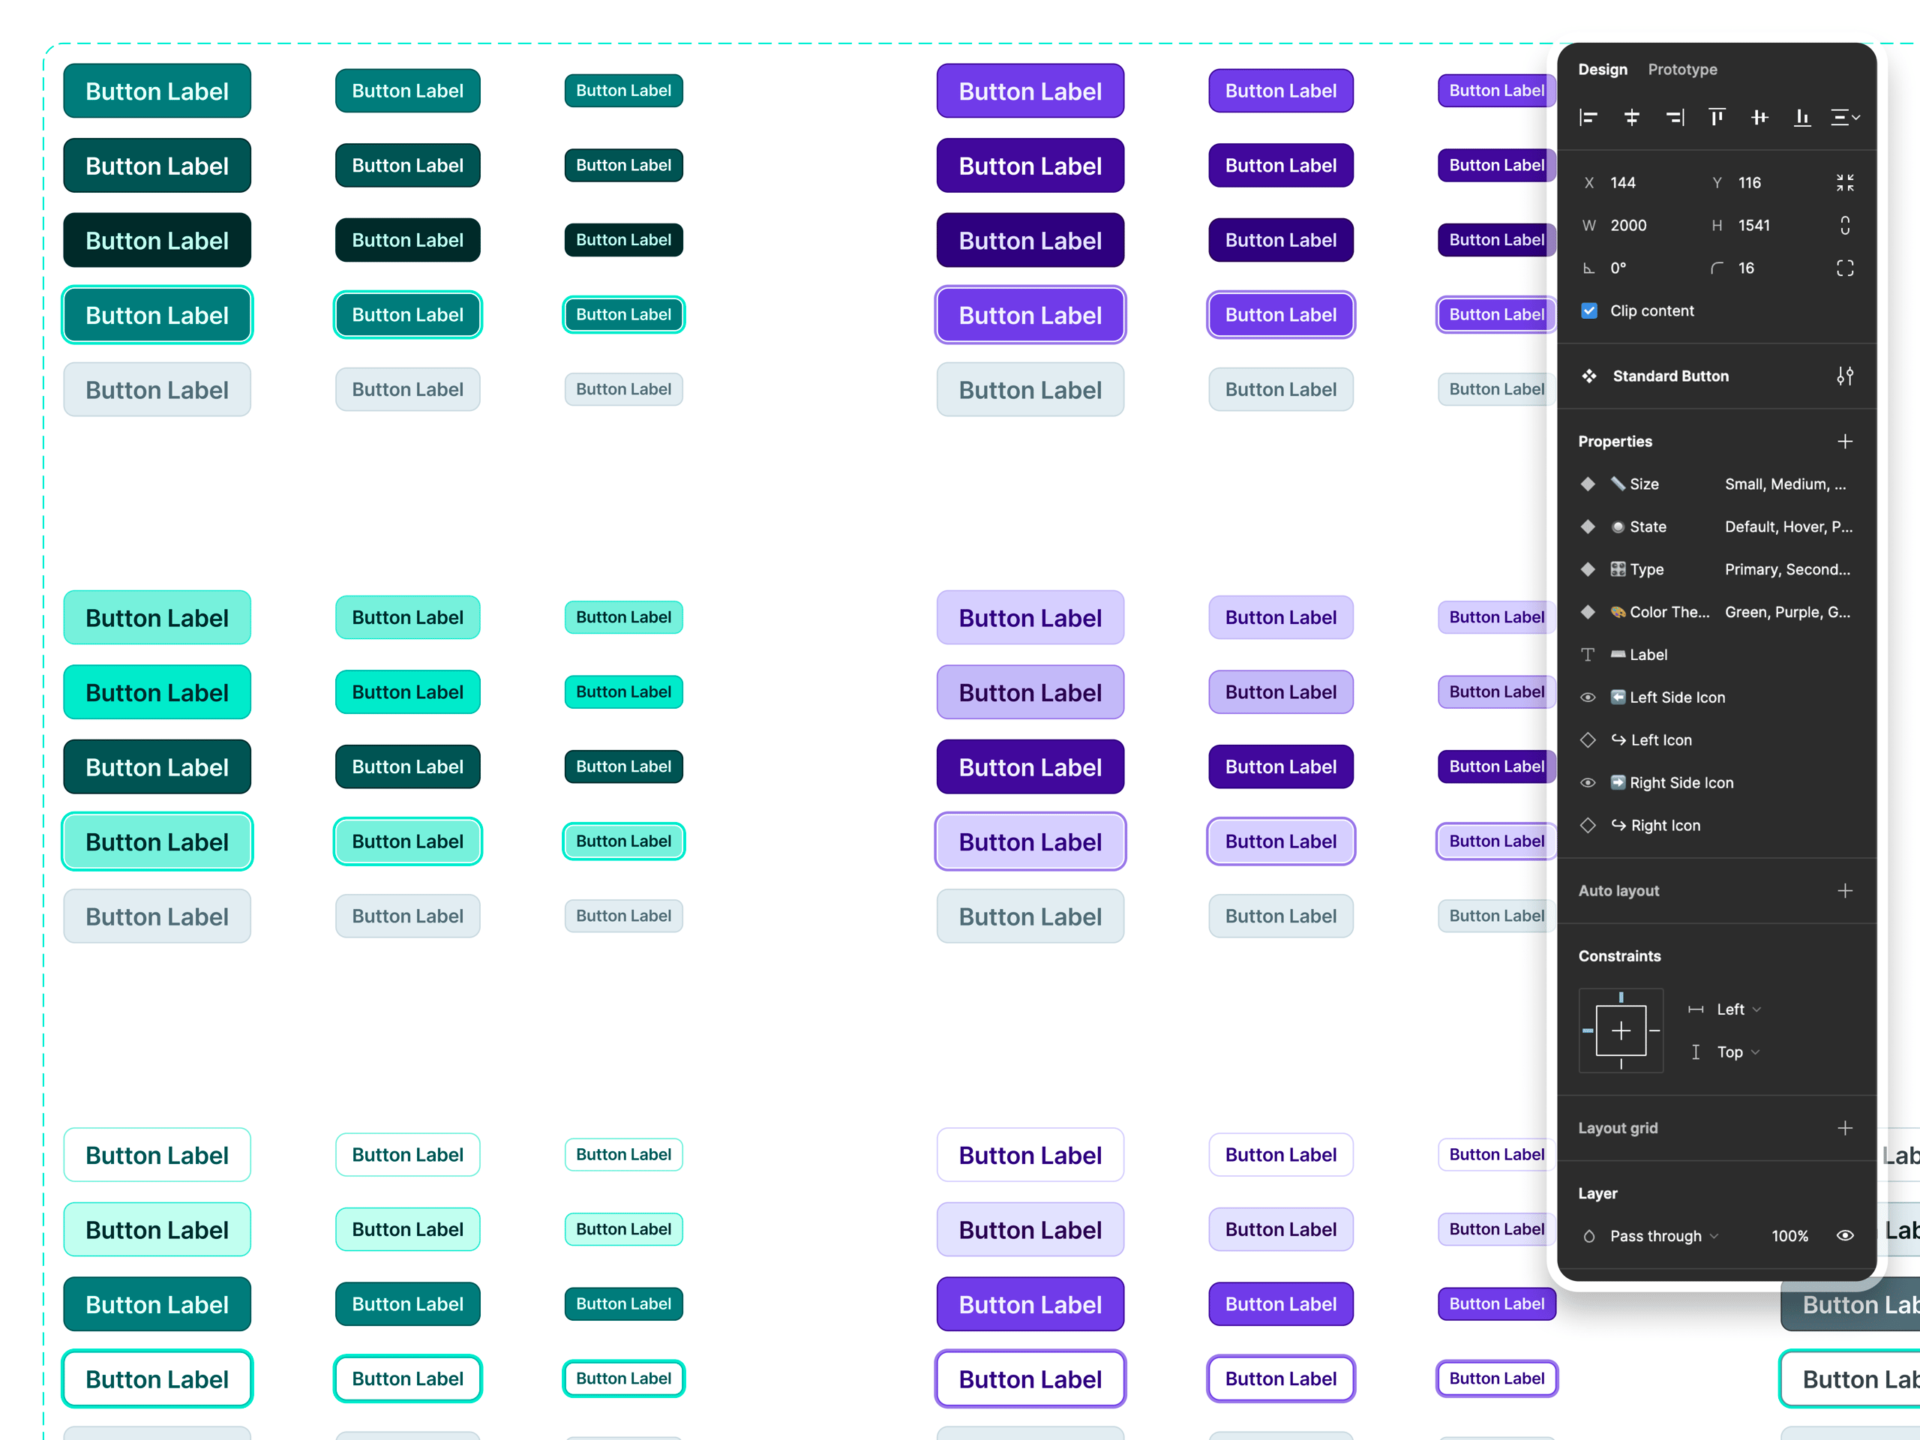
Task: Add auto layout with plus icon
Action: [1845, 890]
